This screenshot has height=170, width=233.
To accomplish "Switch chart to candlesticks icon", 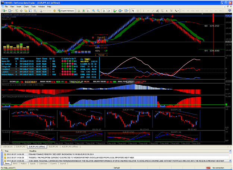I will pyautogui.click(x=84, y=11).
